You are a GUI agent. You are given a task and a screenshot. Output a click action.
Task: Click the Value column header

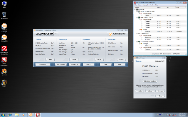pyautogui.click(x=161, y=7)
